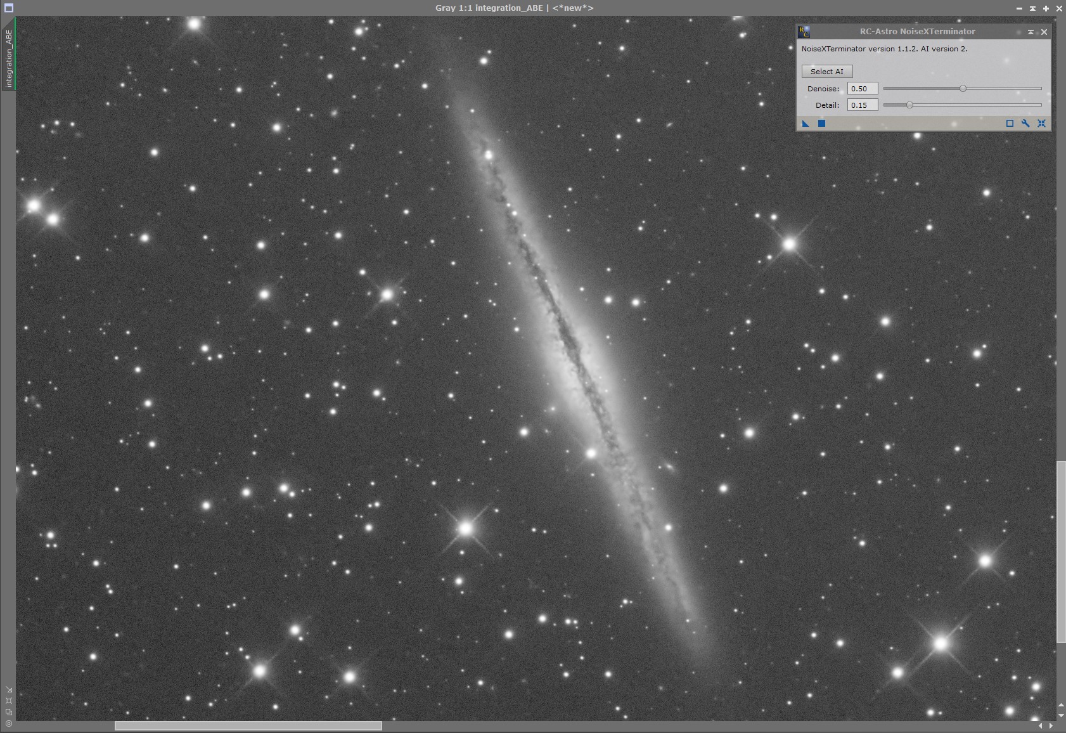Click the Detail slider handle
Image resolution: width=1066 pixels, height=733 pixels.
pyautogui.click(x=909, y=105)
